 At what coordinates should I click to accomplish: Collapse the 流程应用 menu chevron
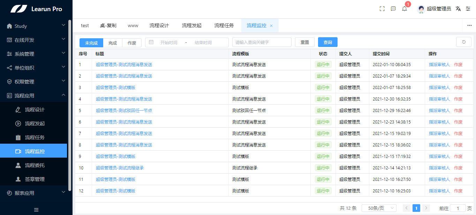point(63,95)
